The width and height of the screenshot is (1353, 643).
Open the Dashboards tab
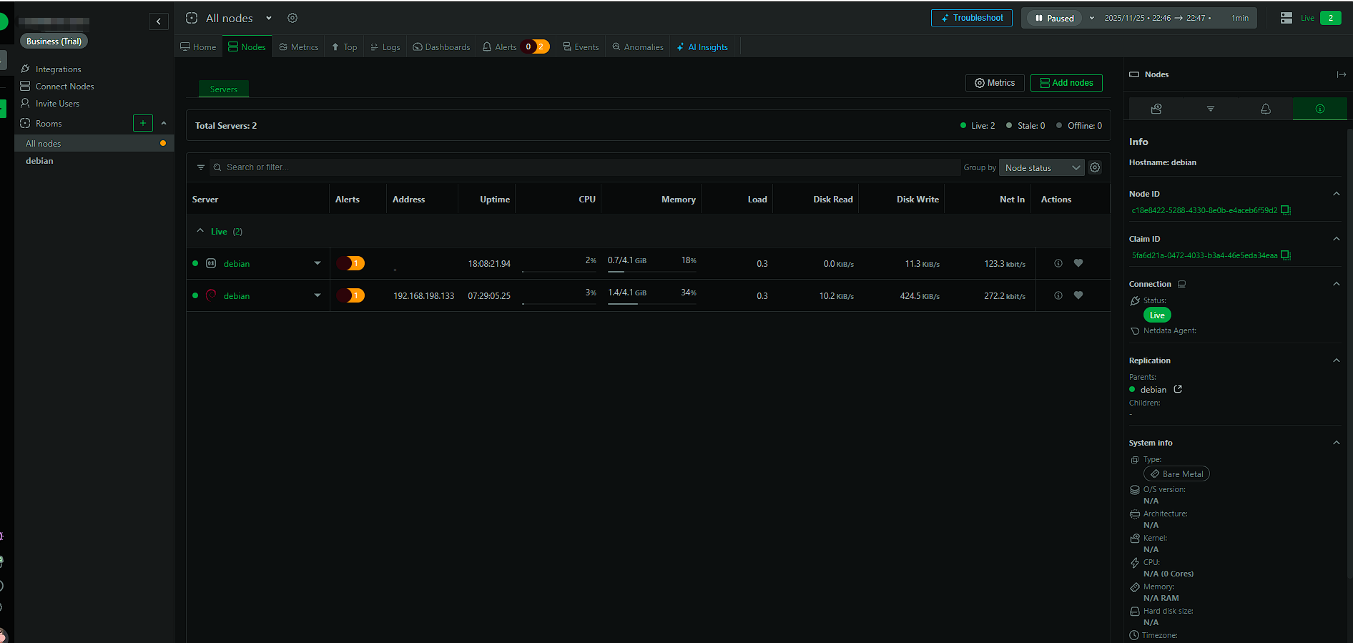click(x=441, y=47)
